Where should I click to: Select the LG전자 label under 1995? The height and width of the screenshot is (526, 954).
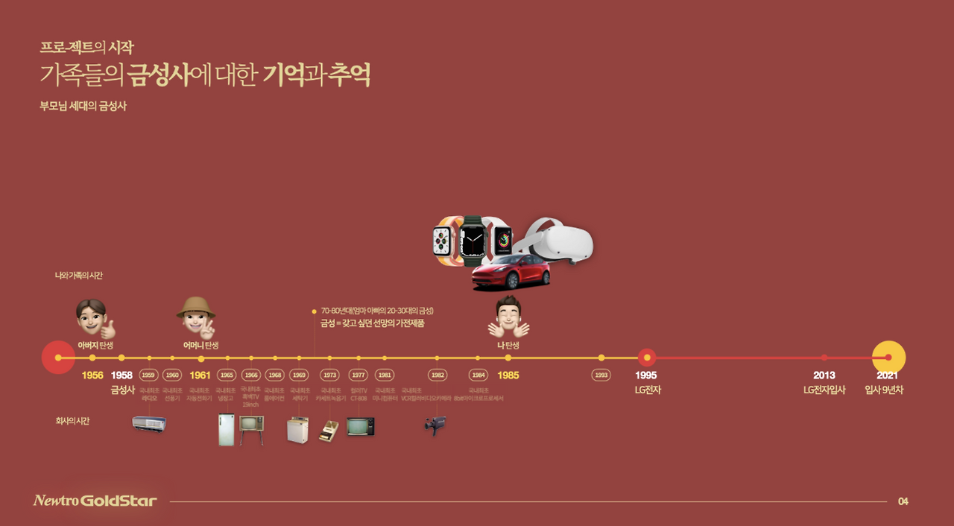tap(648, 389)
